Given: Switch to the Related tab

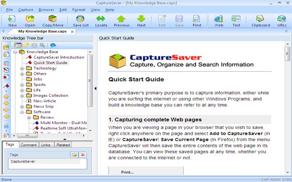Looking at the screenshot, I should [63, 145].
